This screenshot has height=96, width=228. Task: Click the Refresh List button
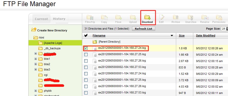click(x=143, y=29)
